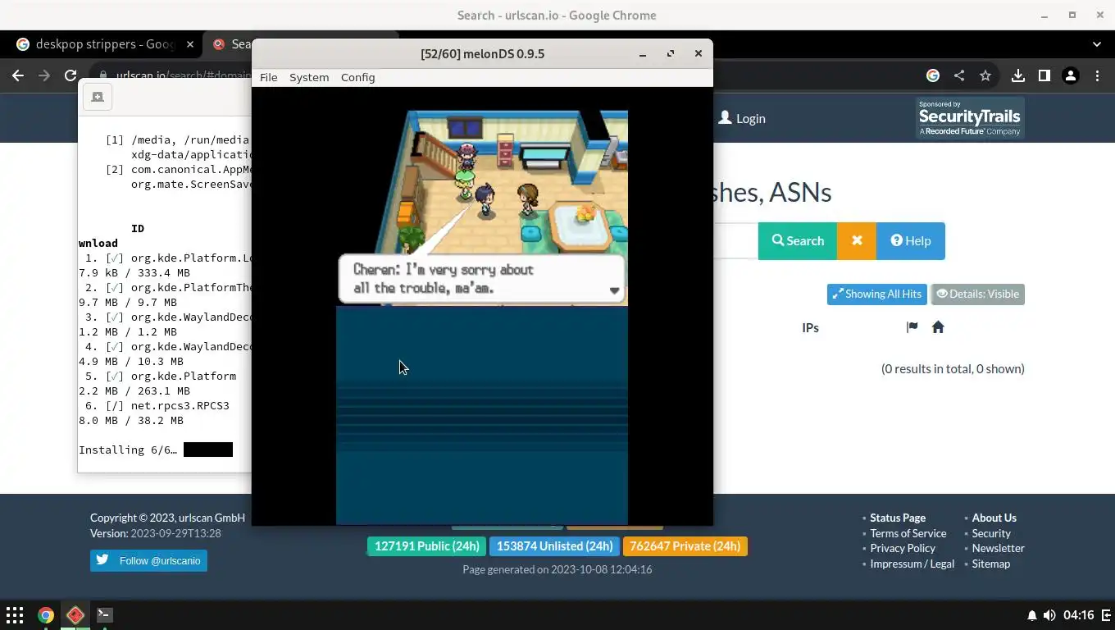Click the 04:16 clock
1115x630 pixels.
click(x=1079, y=615)
